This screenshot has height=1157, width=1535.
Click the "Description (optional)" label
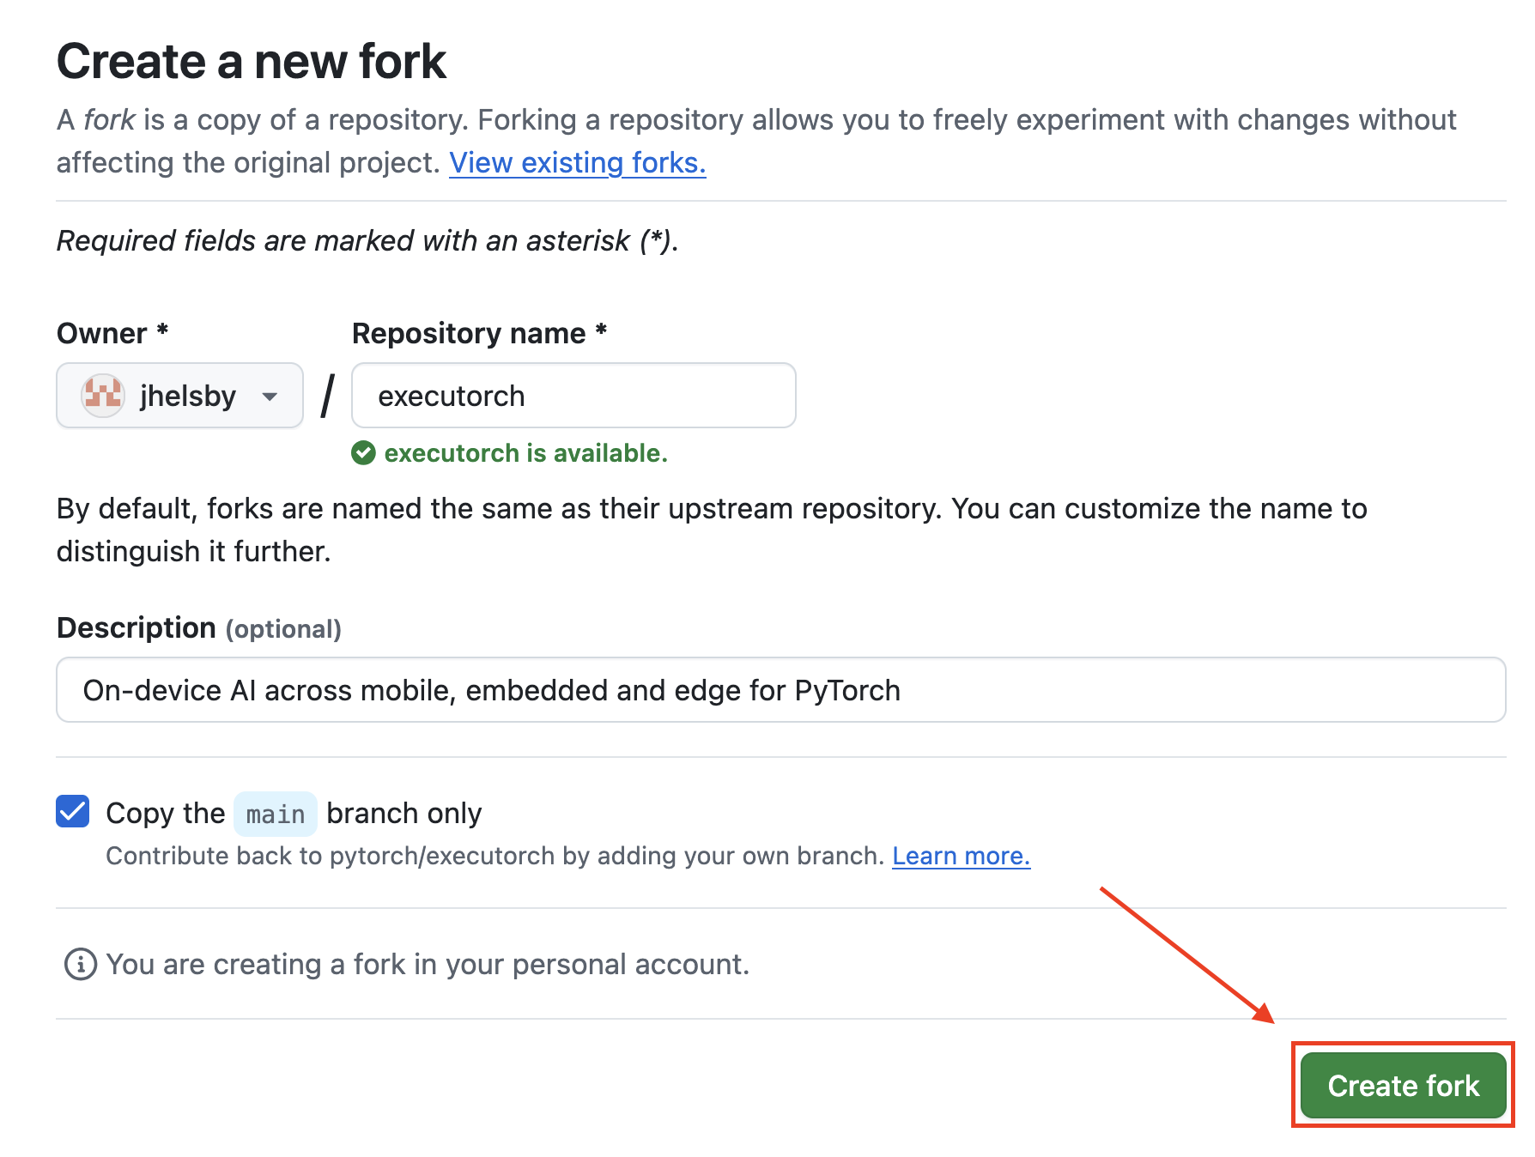199,628
